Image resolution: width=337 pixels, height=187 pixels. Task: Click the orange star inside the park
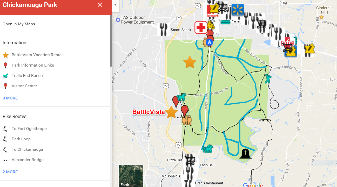190,62
